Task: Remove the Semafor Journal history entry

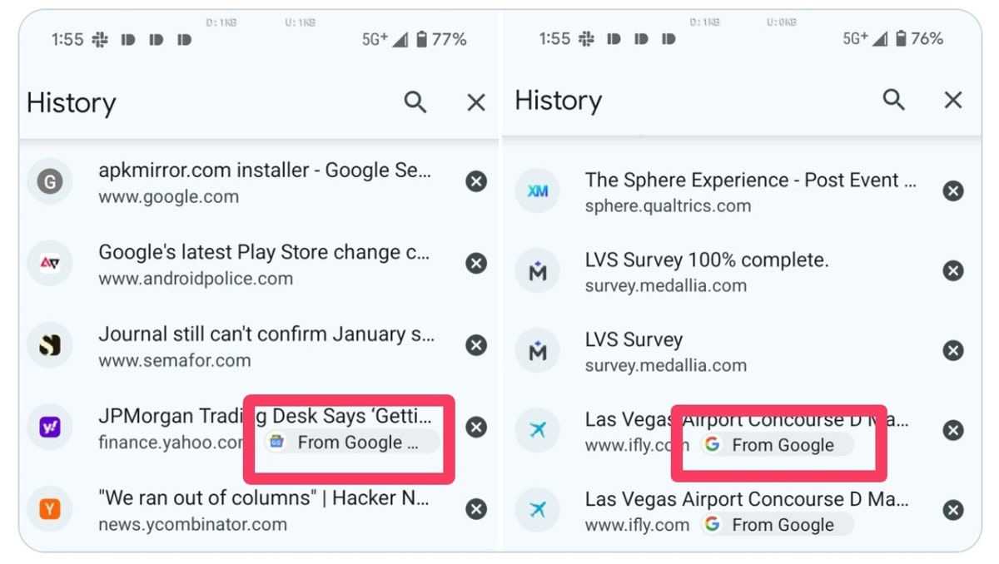Action: point(476,345)
